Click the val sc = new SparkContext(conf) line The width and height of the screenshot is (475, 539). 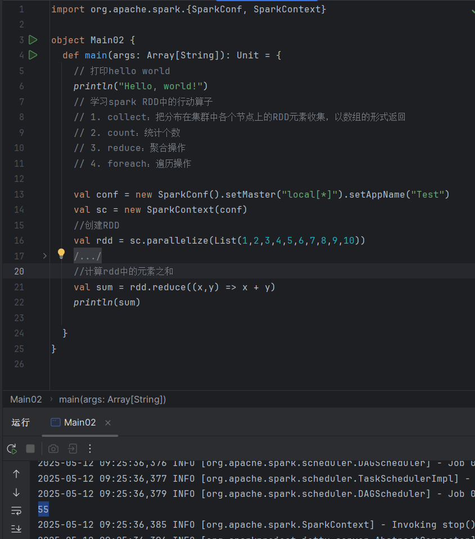160,209
